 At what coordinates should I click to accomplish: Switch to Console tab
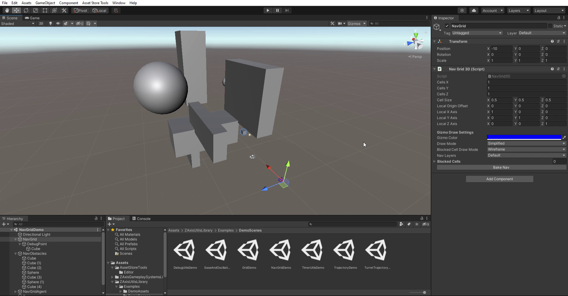(141, 218)
